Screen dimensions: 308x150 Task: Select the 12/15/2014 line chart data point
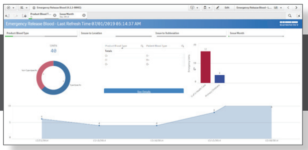214,112
